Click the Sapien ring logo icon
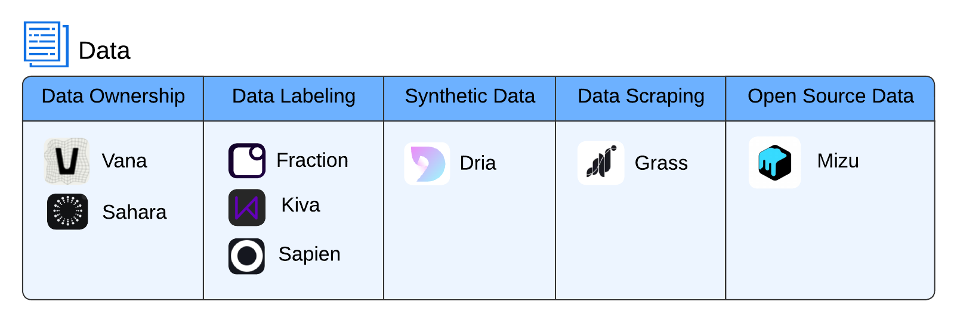Screen dimensions: 954x323 pyautogui.click(x=246, y=256)
